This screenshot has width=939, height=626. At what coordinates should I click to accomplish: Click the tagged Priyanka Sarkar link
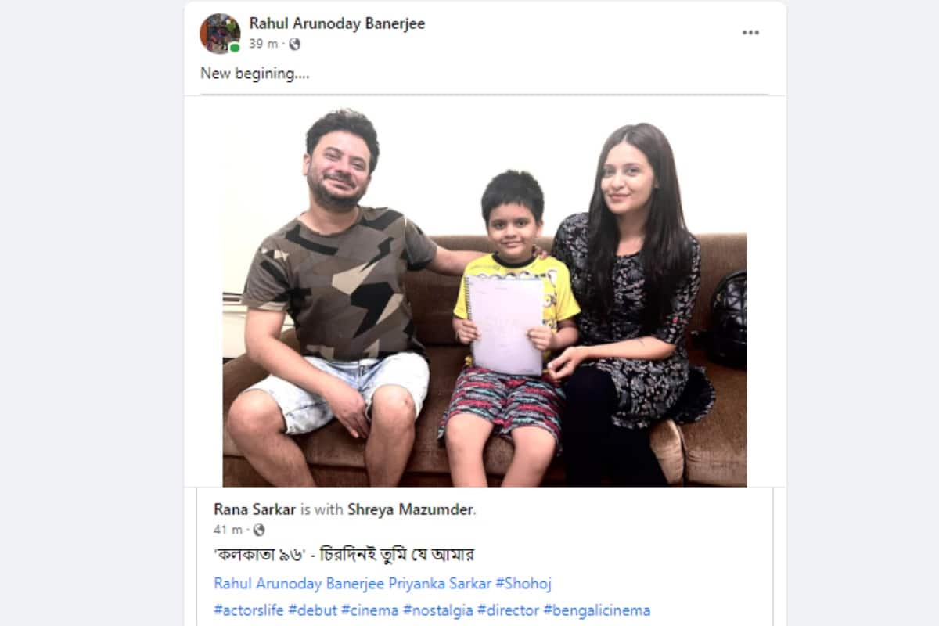coord(435,584)
